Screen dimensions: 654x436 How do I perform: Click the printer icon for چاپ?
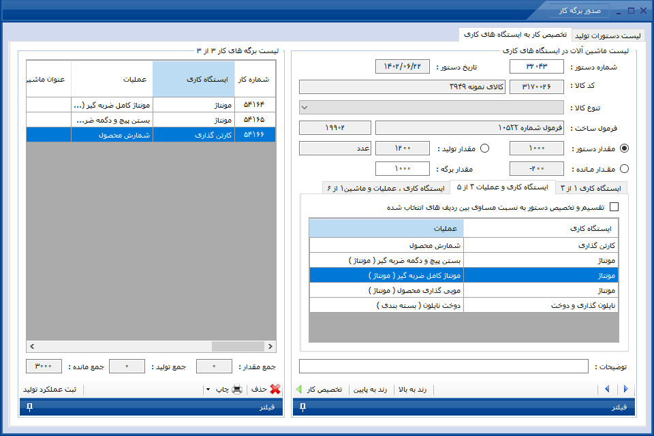pos(237,389)
